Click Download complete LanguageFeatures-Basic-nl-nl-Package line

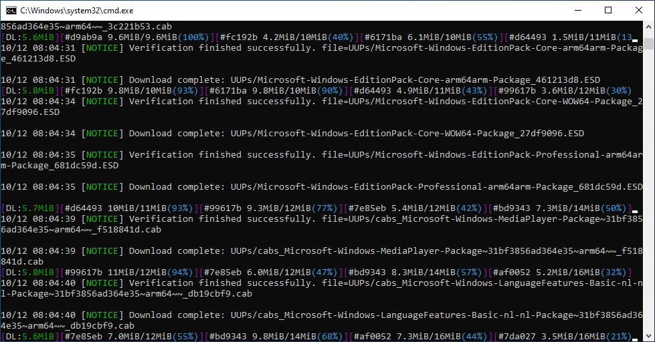pyautogui.click(x=322, y=315)
